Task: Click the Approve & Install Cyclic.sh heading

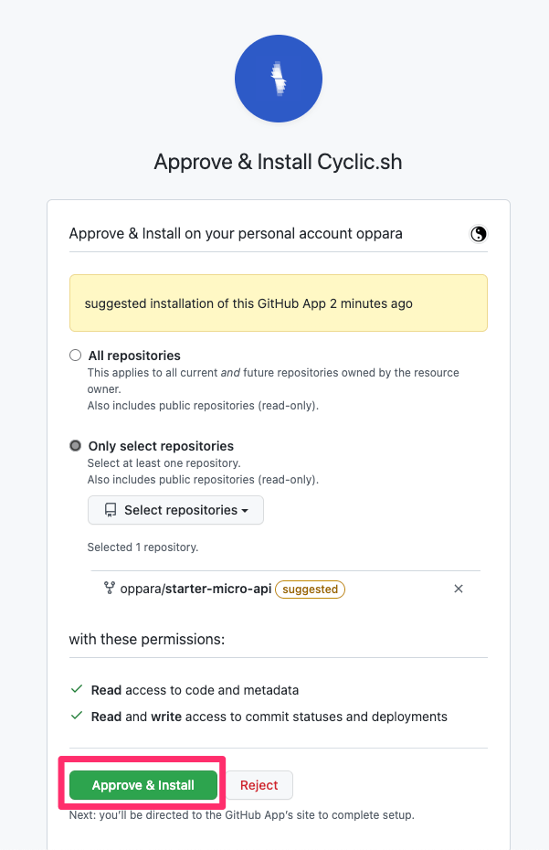Action: pyautogui.click(x=278, y=163)
